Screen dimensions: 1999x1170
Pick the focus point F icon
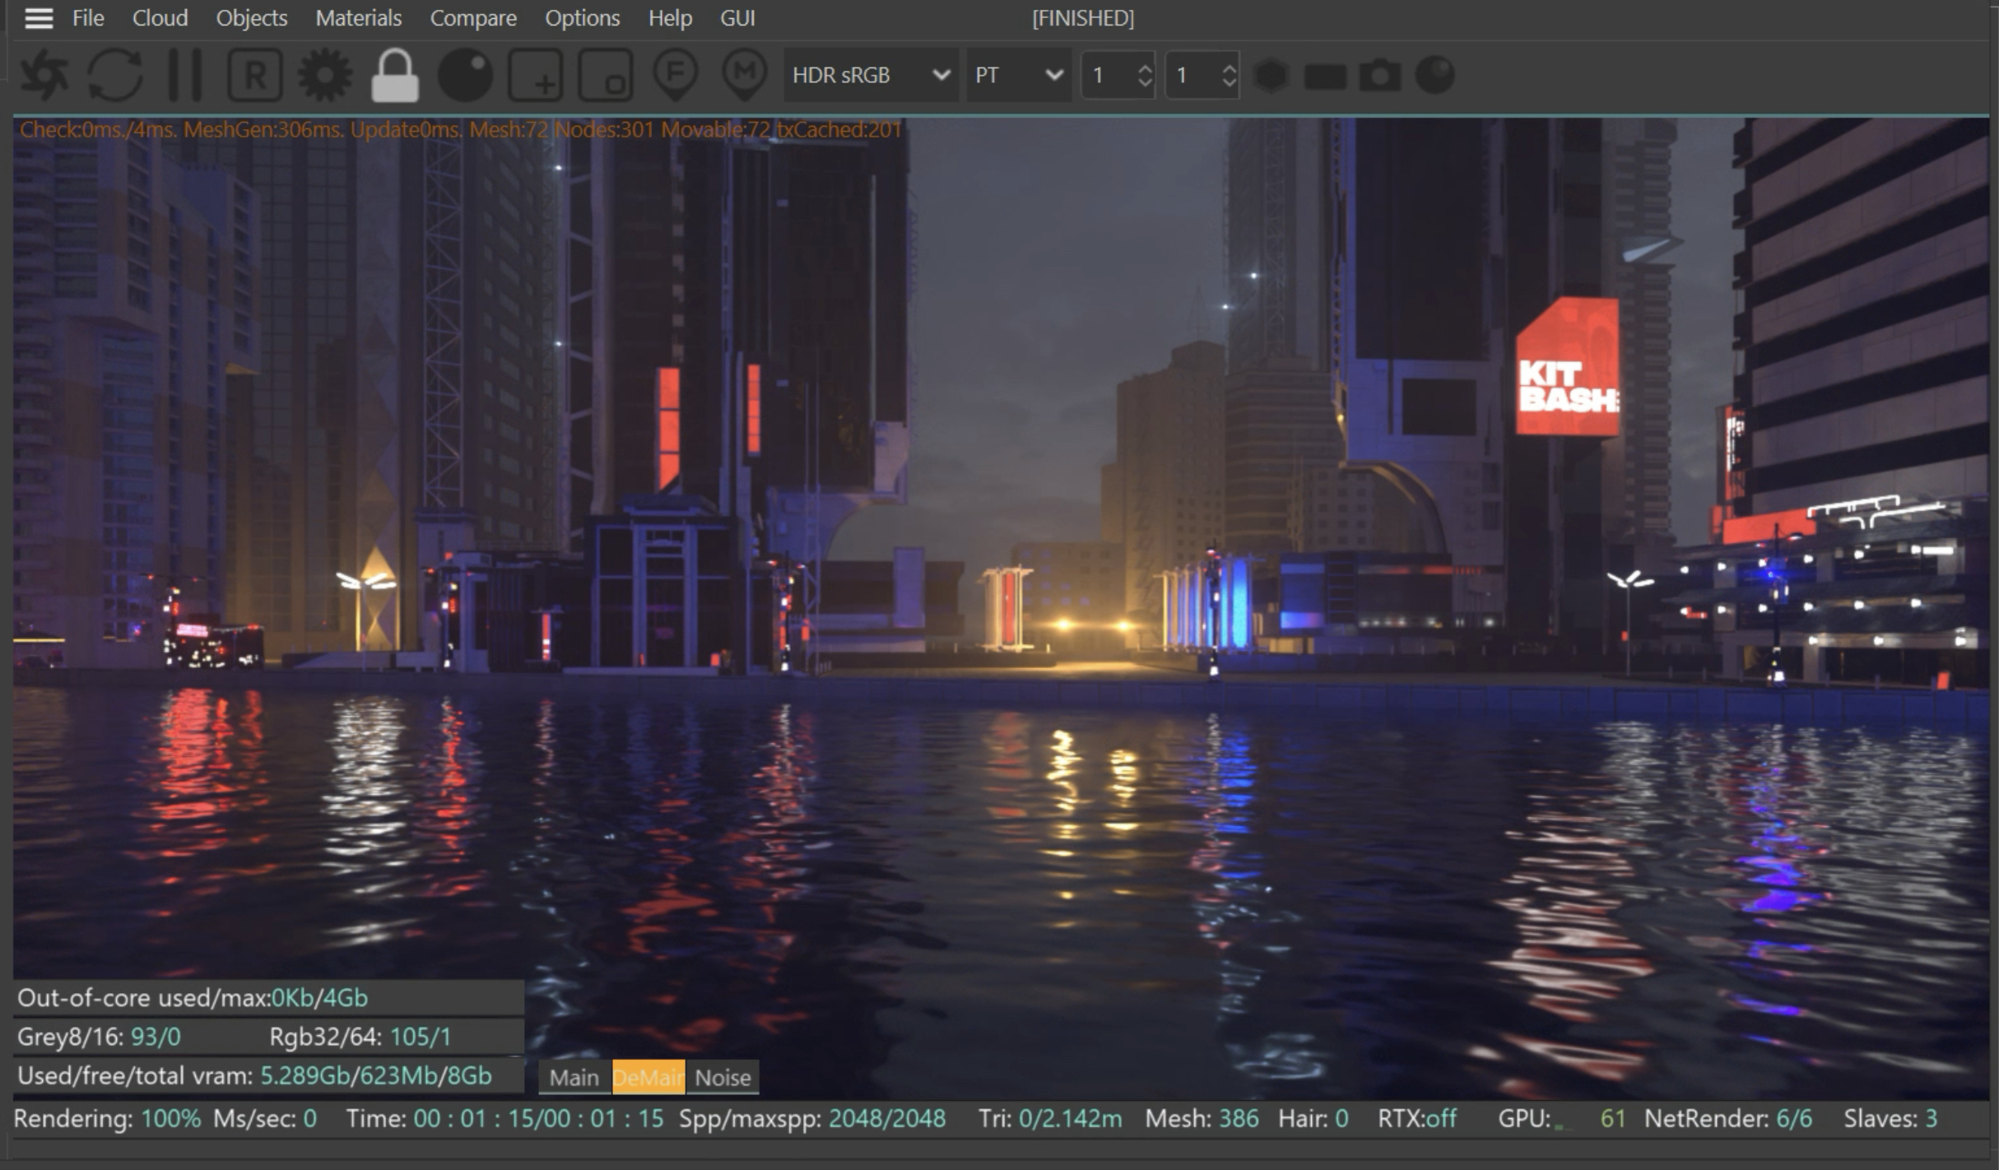[676, 75]
